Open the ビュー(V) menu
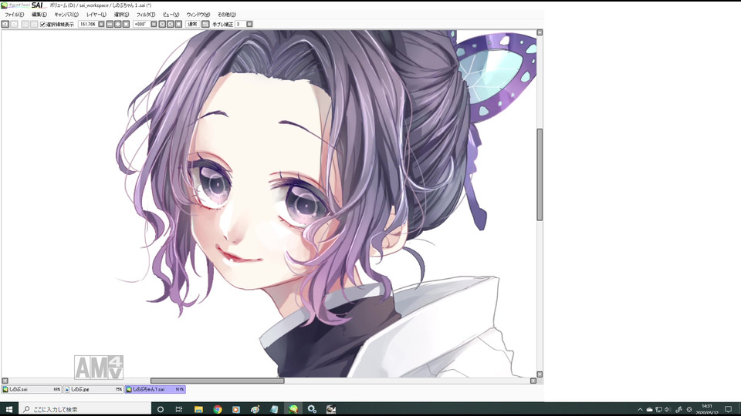Screen dimensions: 741x416 171,15
